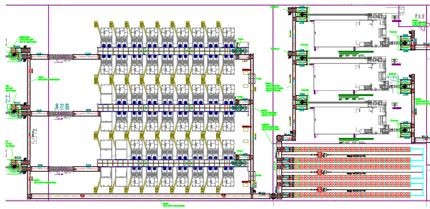Click the top-left gray machine in the grid
The width and height of the screenshot is (430, 209).
106,34
